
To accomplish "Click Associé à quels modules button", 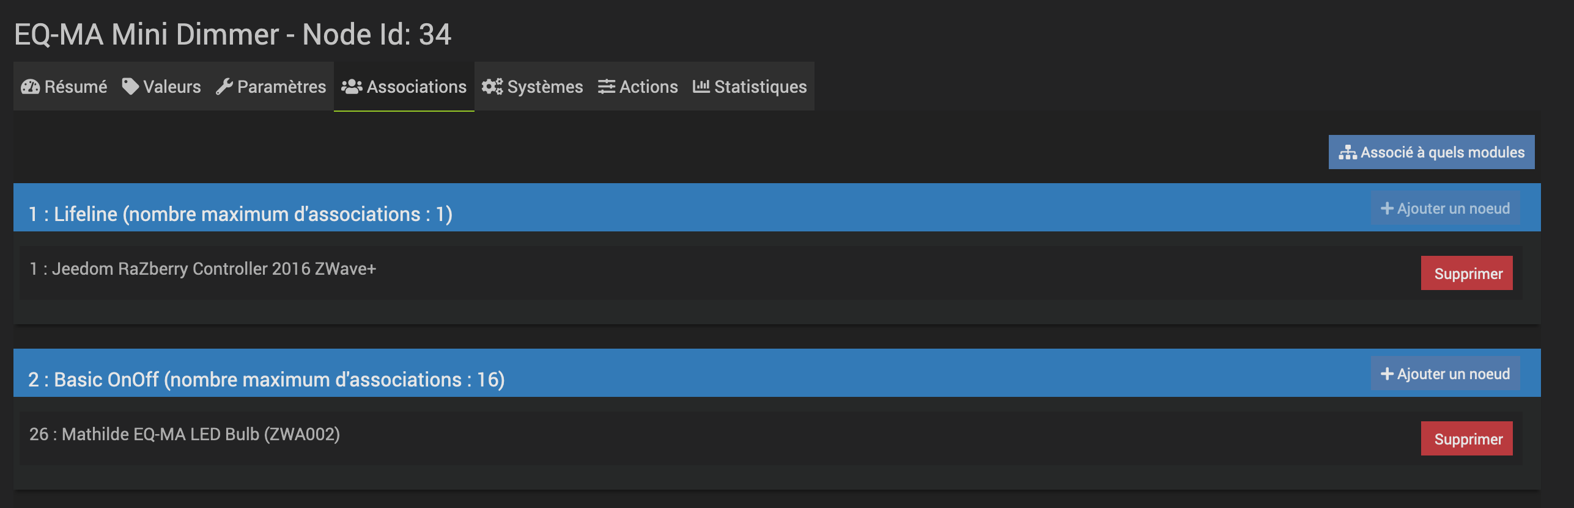I will [x=1432, y=152].
